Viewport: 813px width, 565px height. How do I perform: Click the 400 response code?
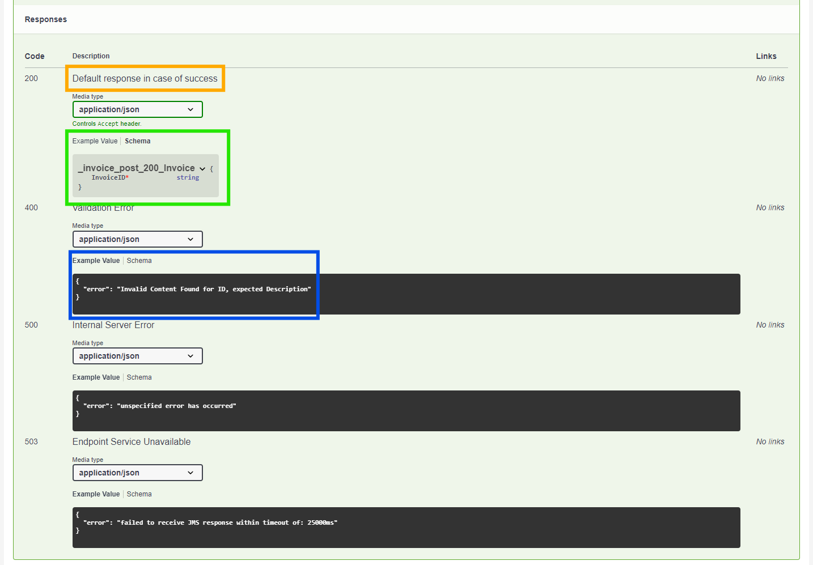[x=31, y=207]
